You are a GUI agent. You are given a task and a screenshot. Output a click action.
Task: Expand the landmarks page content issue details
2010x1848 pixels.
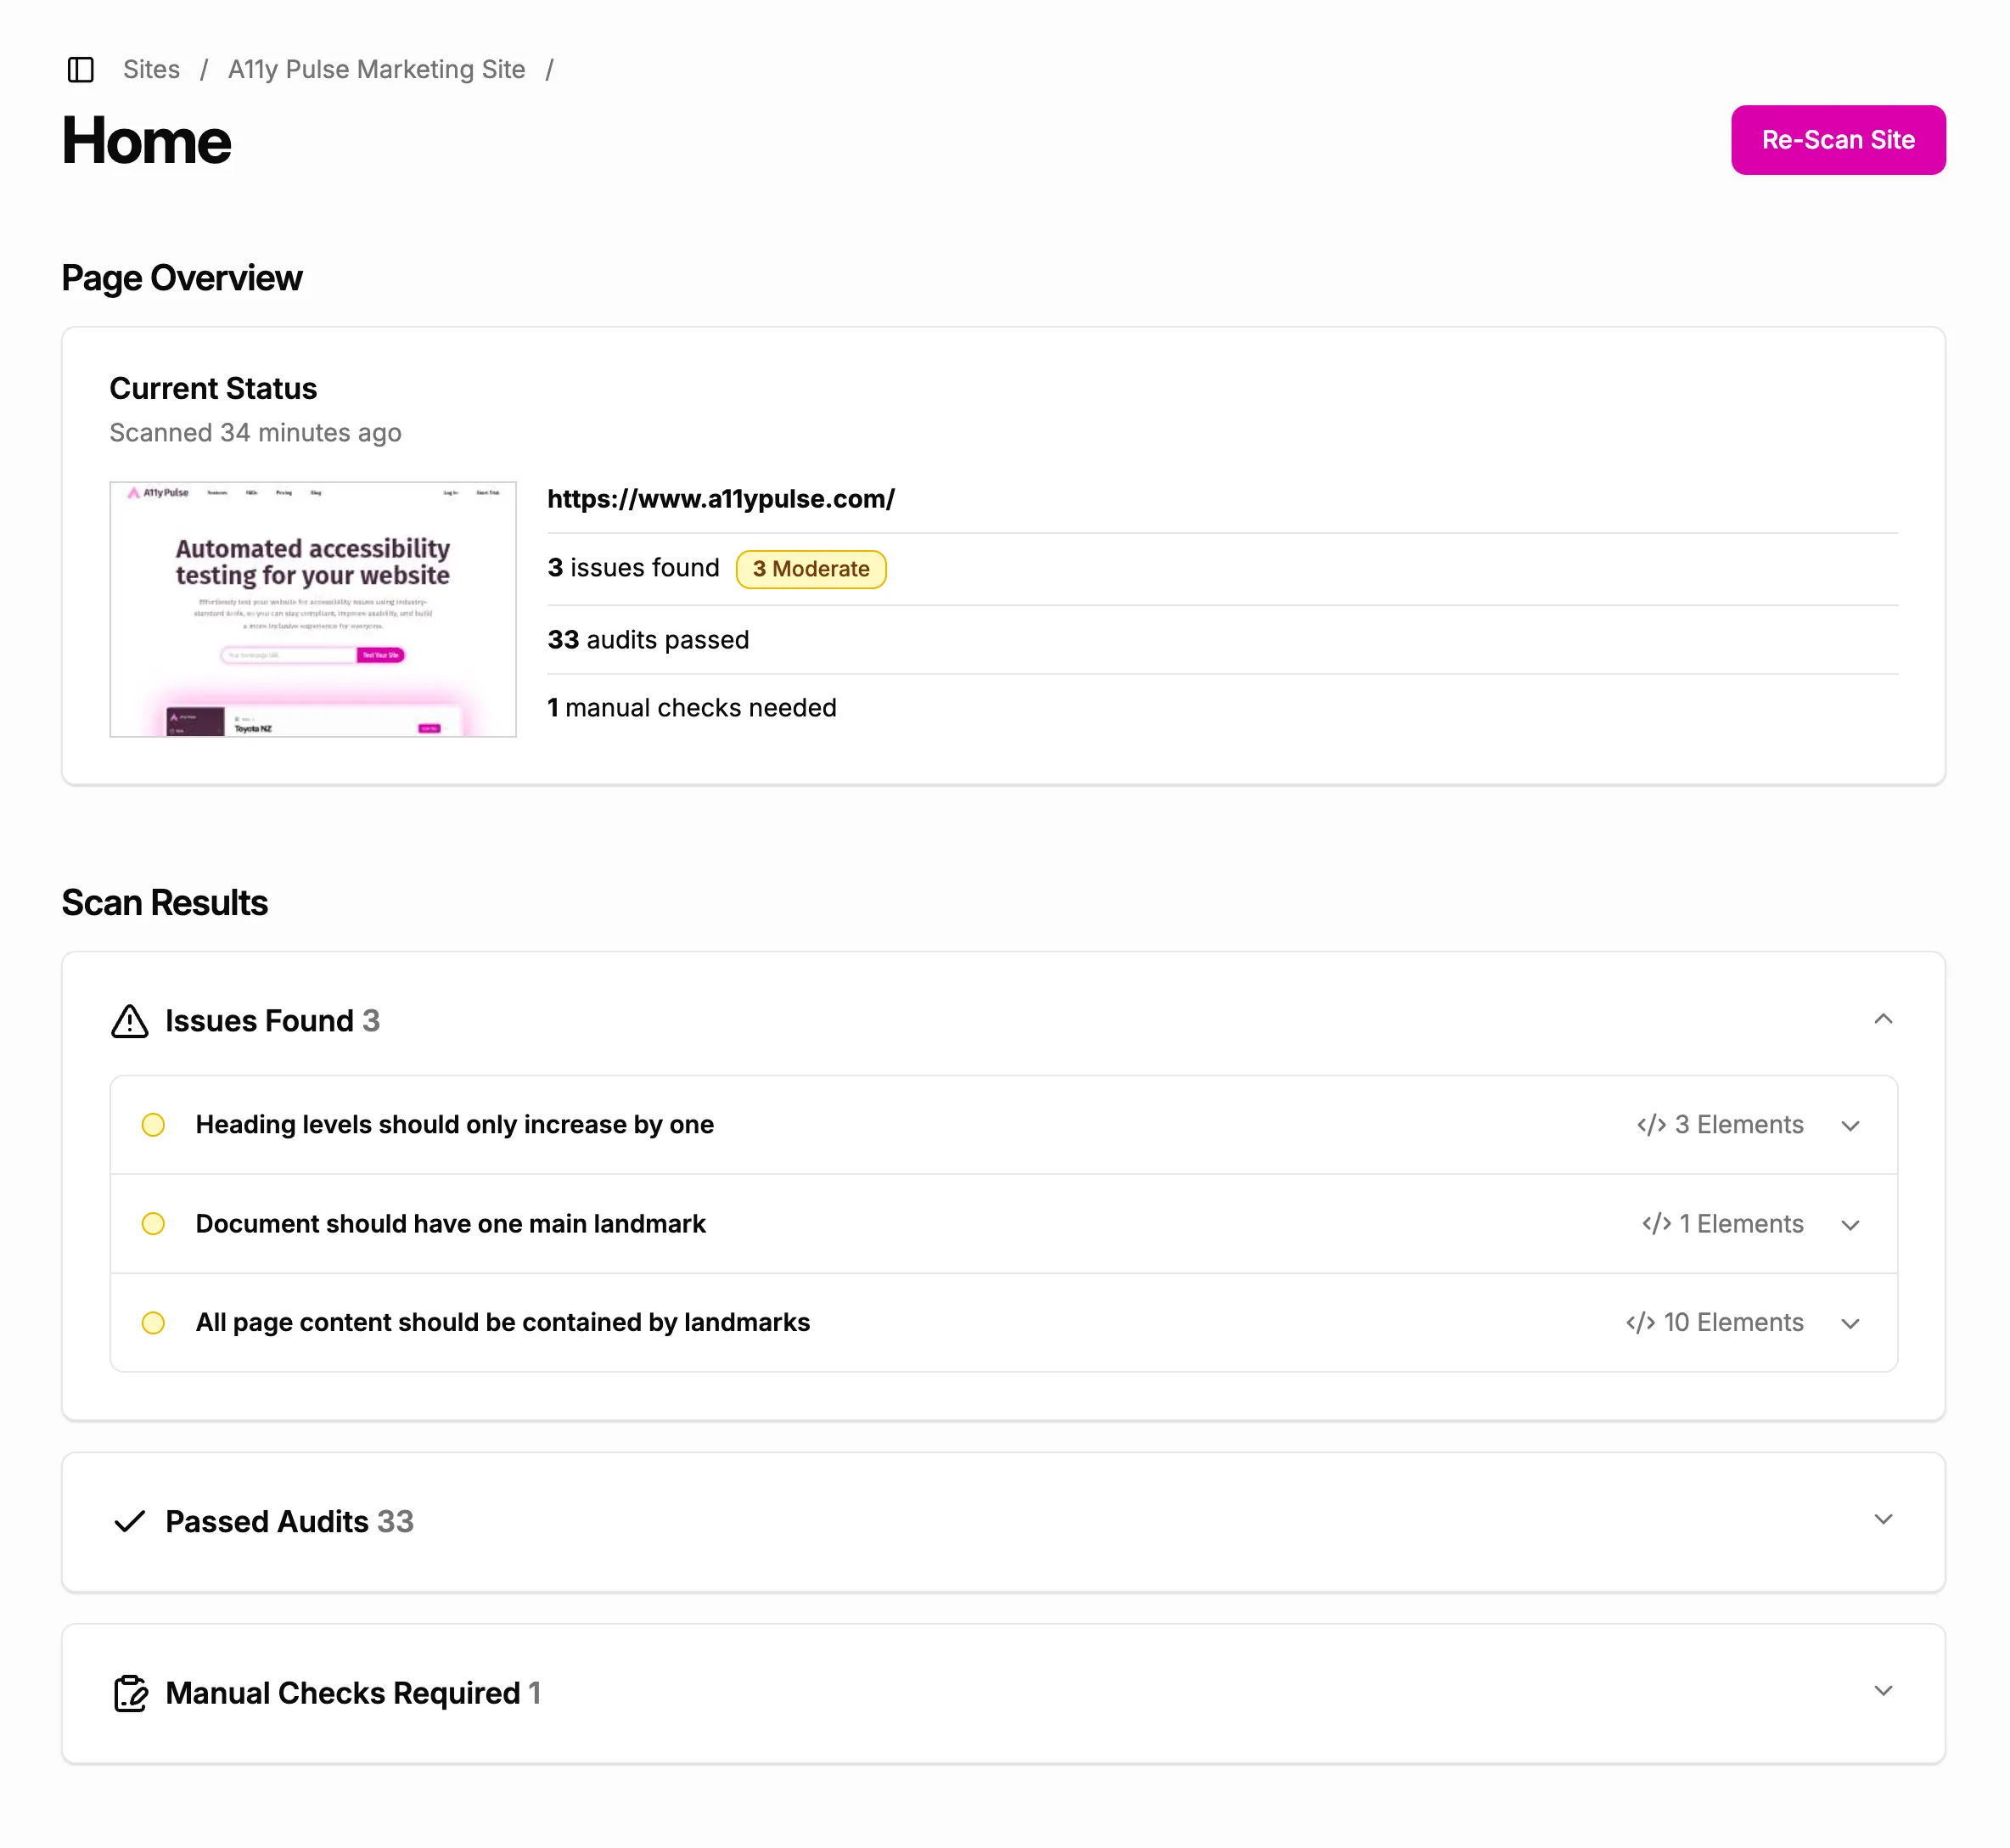tap(1851, 1323)
